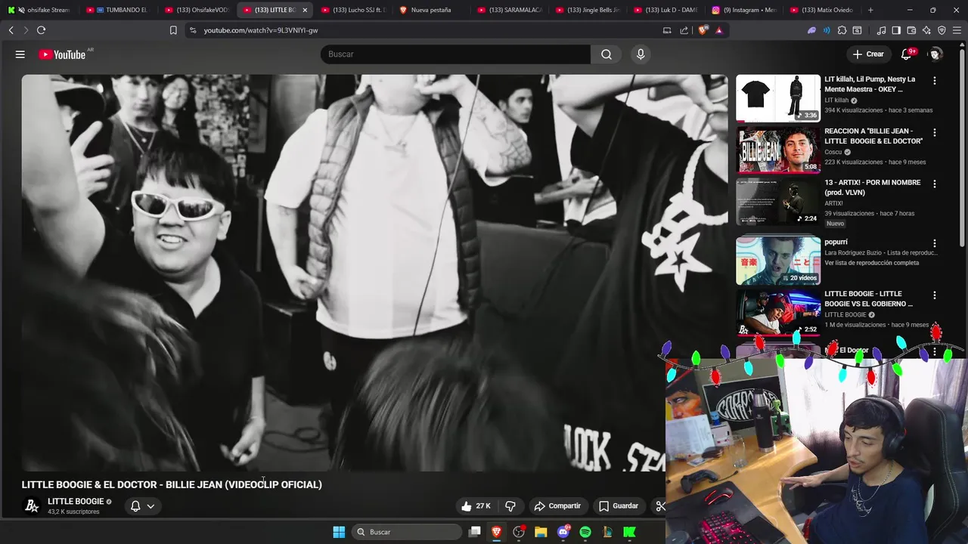The height and width of the screenshot is (544, 968).
Task: Click the Compartir share button
Action: (557, 506)
